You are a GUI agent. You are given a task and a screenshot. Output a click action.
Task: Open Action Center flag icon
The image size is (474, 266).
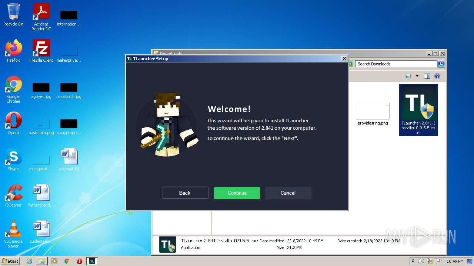pyautogui.click(x=439, y=261)
